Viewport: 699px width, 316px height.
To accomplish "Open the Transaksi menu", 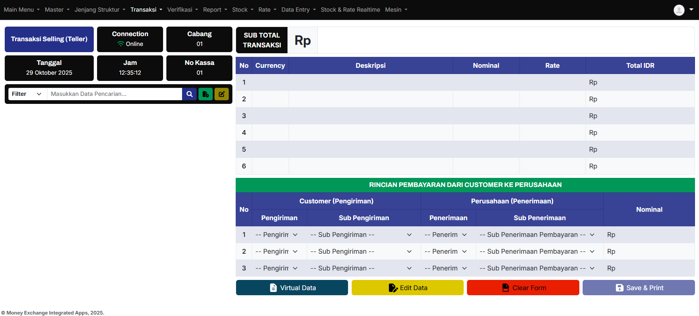I will [146, 10].
